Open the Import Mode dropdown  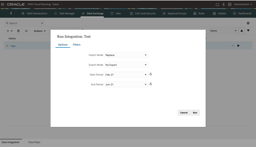tap(126, 55)
